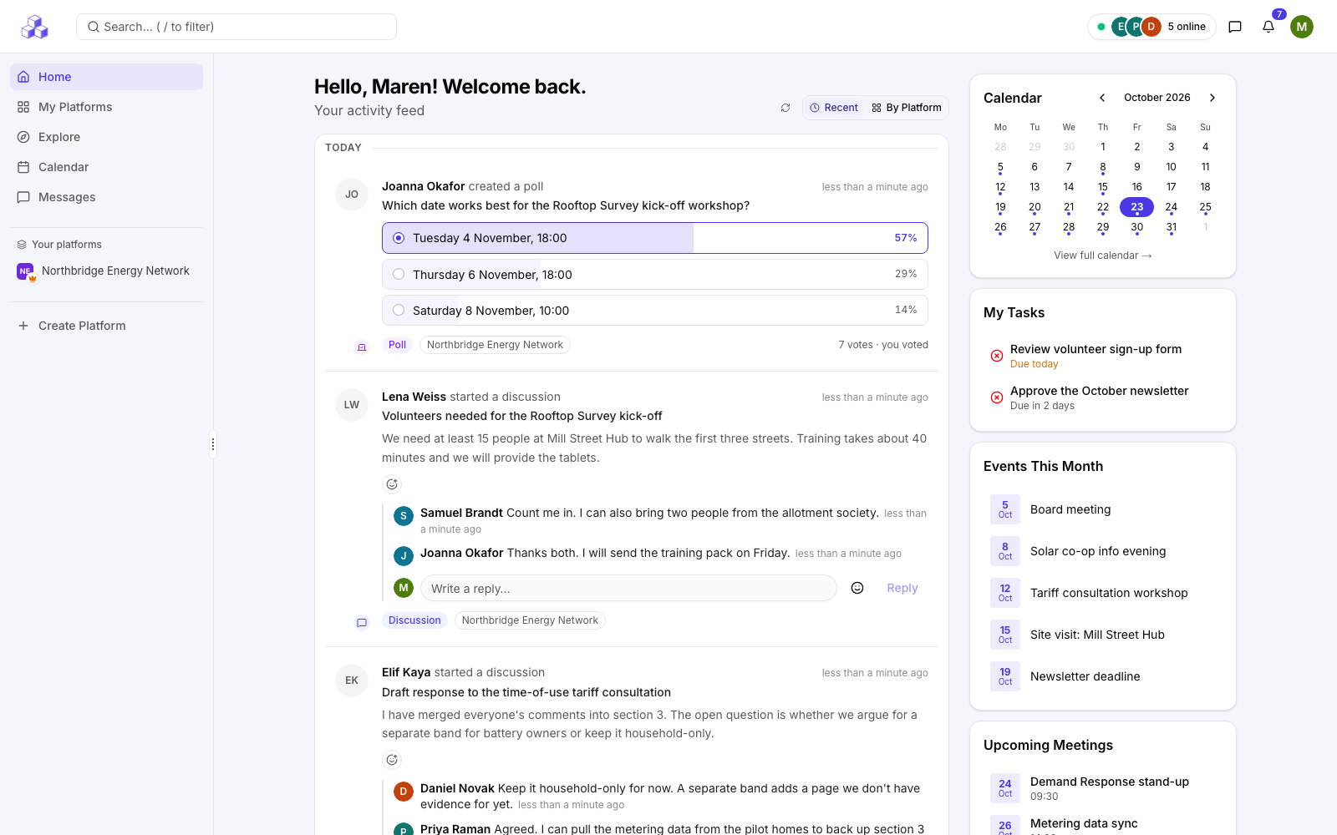
Task: Click icon beside 'Approve the October newsletter'
Action: point(997,397)
